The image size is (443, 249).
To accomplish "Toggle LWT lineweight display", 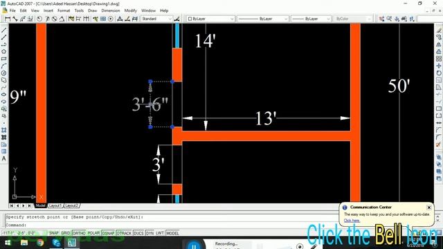I will click(160, 233).
